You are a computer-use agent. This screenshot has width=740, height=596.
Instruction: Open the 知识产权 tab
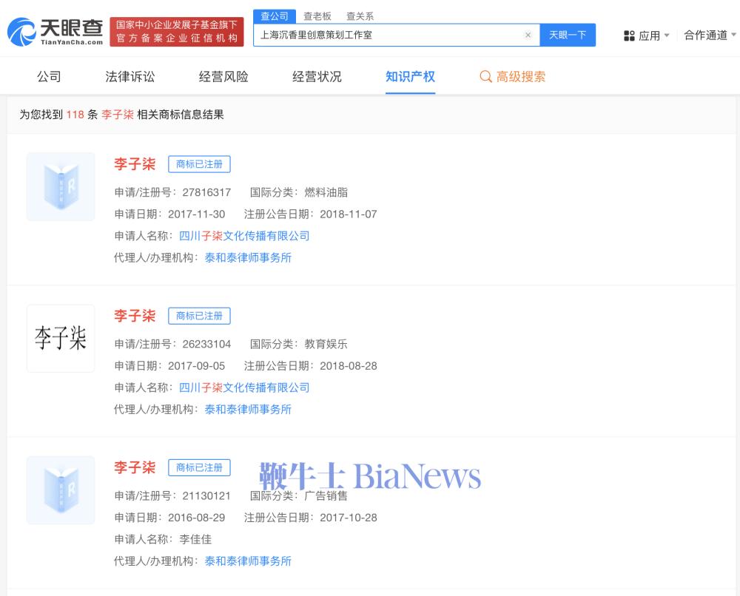coord(411,76)
